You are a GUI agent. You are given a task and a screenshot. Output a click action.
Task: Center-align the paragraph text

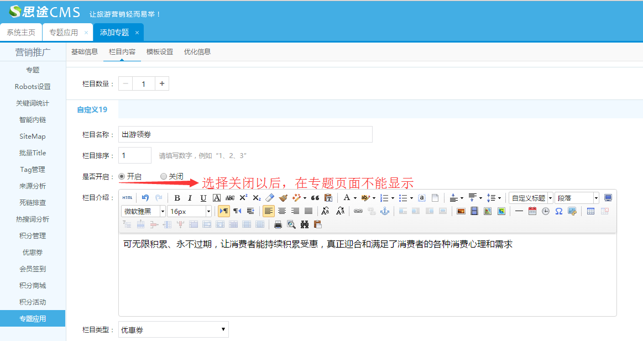click(282, 211)
